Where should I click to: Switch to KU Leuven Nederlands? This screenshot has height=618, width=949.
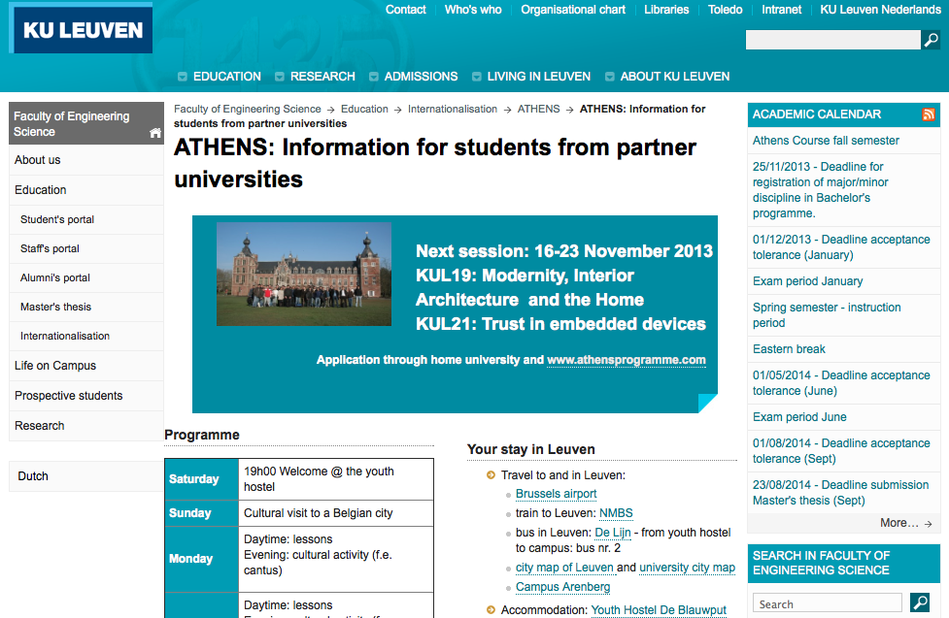tap(881, 10)
